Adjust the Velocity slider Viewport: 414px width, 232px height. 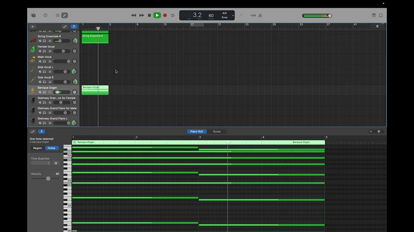pyautogui.click(x=45, y=179)
